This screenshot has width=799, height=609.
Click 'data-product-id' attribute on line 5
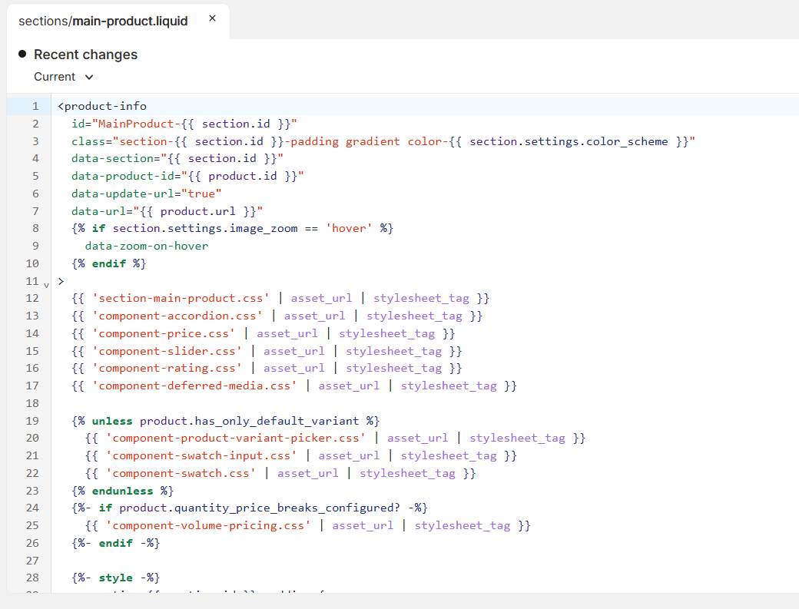pos(123,176)
